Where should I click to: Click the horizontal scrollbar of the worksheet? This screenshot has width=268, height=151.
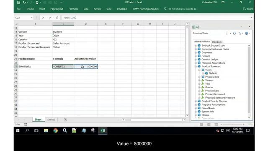pyautogui.click(x=157, y=120)
